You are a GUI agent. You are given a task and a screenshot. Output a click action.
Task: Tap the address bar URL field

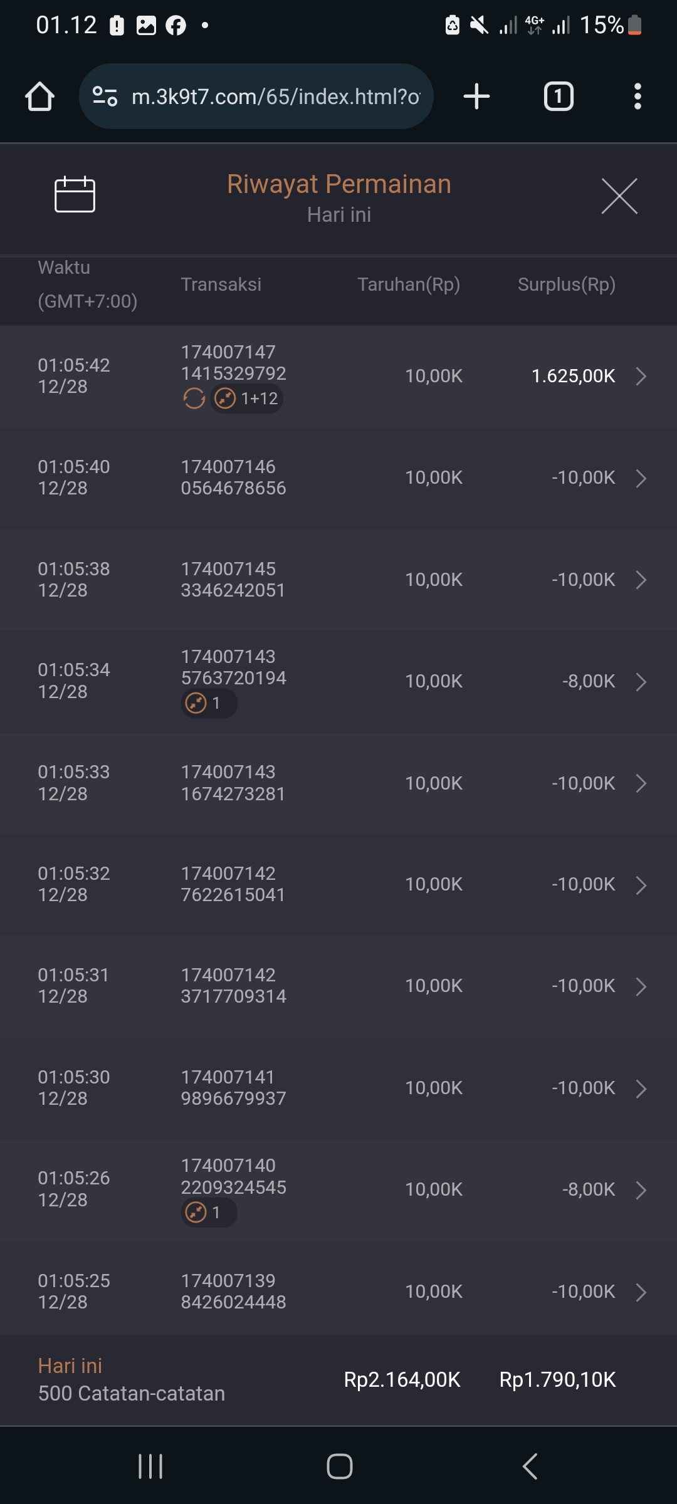point(276,97)
